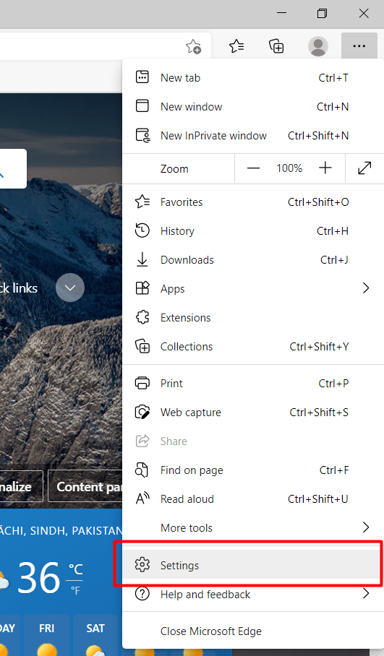The height and width of the screenshot is (656, 384).
Task: Click the History clock icon
Action: point(142,230)
